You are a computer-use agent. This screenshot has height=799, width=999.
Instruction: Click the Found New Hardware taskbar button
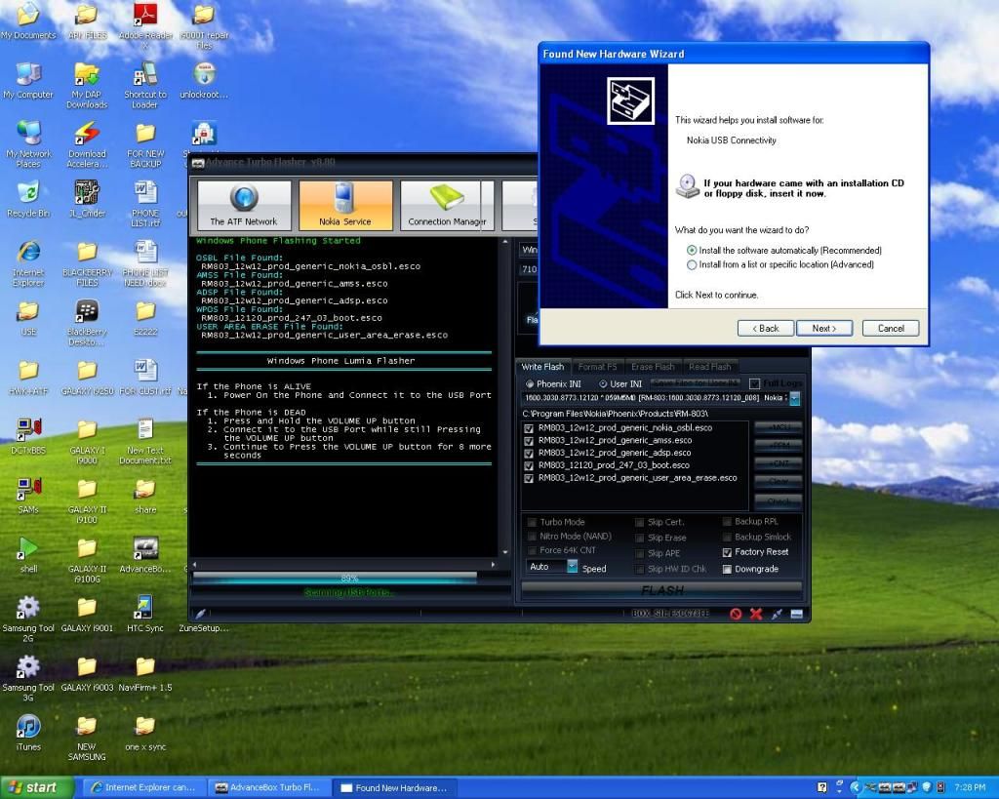coord(394,787)
